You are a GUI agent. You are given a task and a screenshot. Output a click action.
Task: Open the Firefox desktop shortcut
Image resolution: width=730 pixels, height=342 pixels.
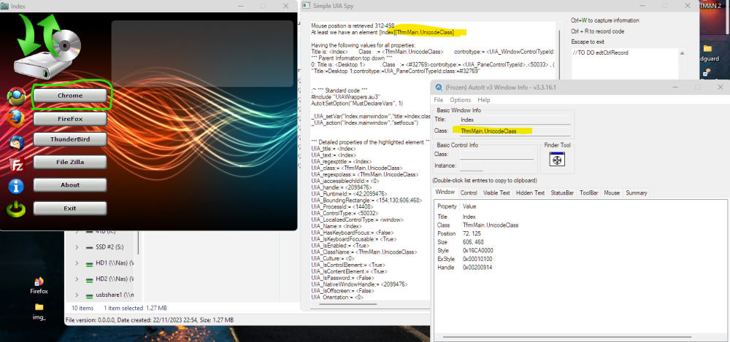click(39, 286)
